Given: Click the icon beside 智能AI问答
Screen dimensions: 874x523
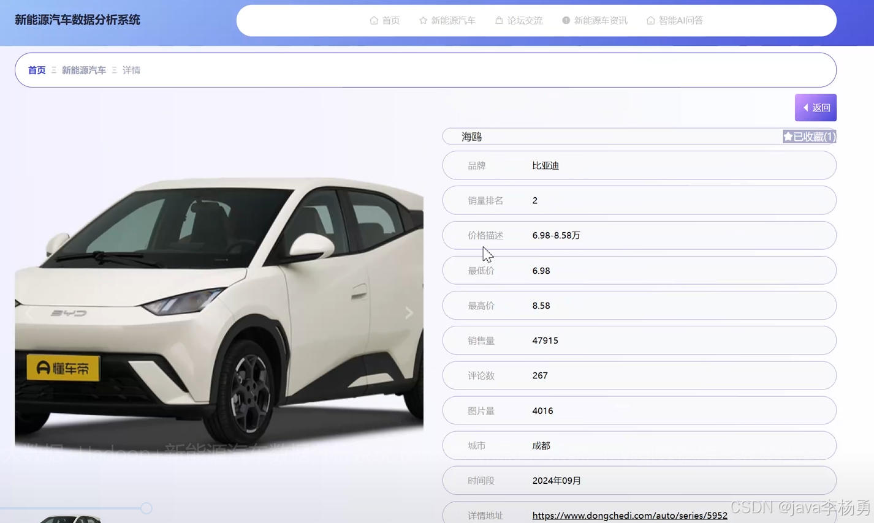Looking at the screenshot, I should pyautogui.click(x=650, y=21).
